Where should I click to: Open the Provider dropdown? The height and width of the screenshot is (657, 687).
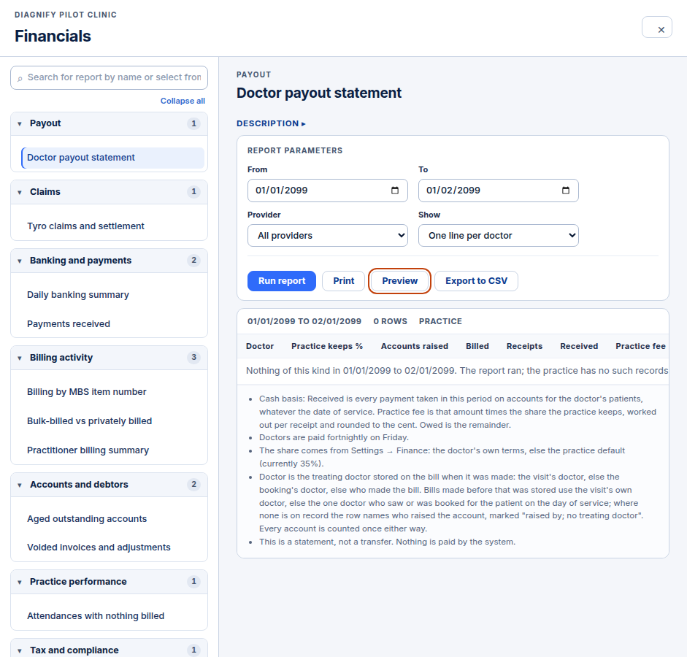pos(327,236)
